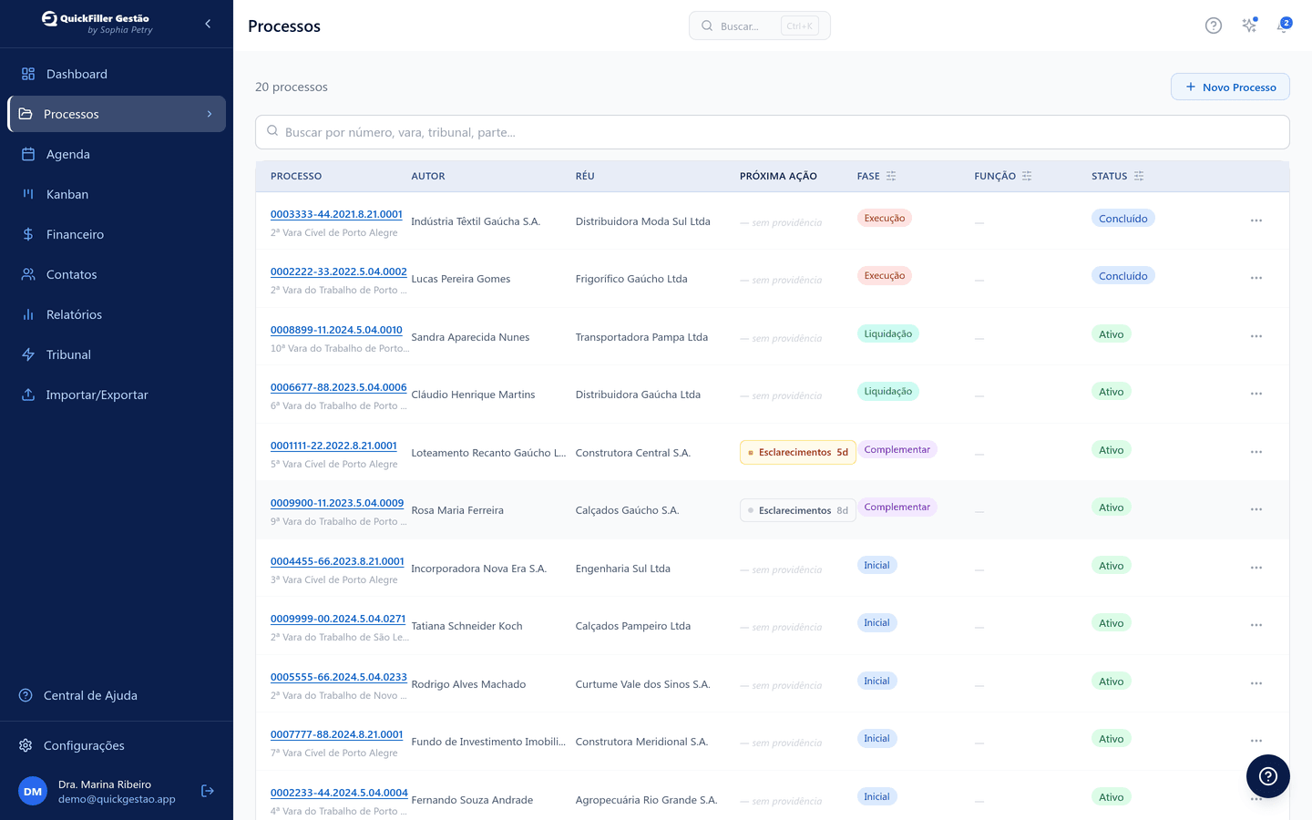Open the help question mark icon in header
1312x820 pixels.
click(x=1213, y=26)
